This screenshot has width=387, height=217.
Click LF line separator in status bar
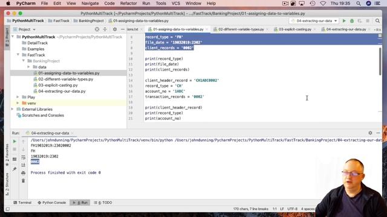pyautogui.click(x=282, y=209)
